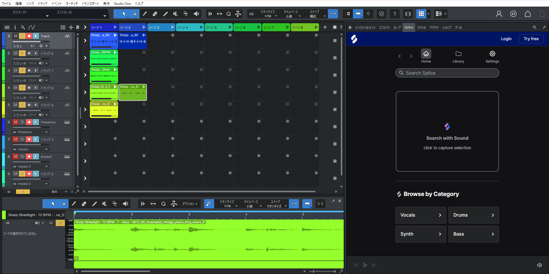This screenshot has width=549, height=274.
Task: Toggle record arm on the Presence track
Action: click(x=29, y=122)
